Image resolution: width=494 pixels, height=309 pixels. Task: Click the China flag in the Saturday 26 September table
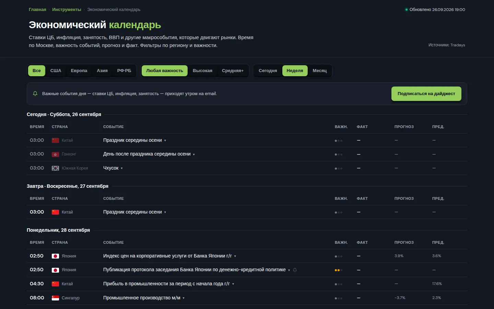click(55, 140)
